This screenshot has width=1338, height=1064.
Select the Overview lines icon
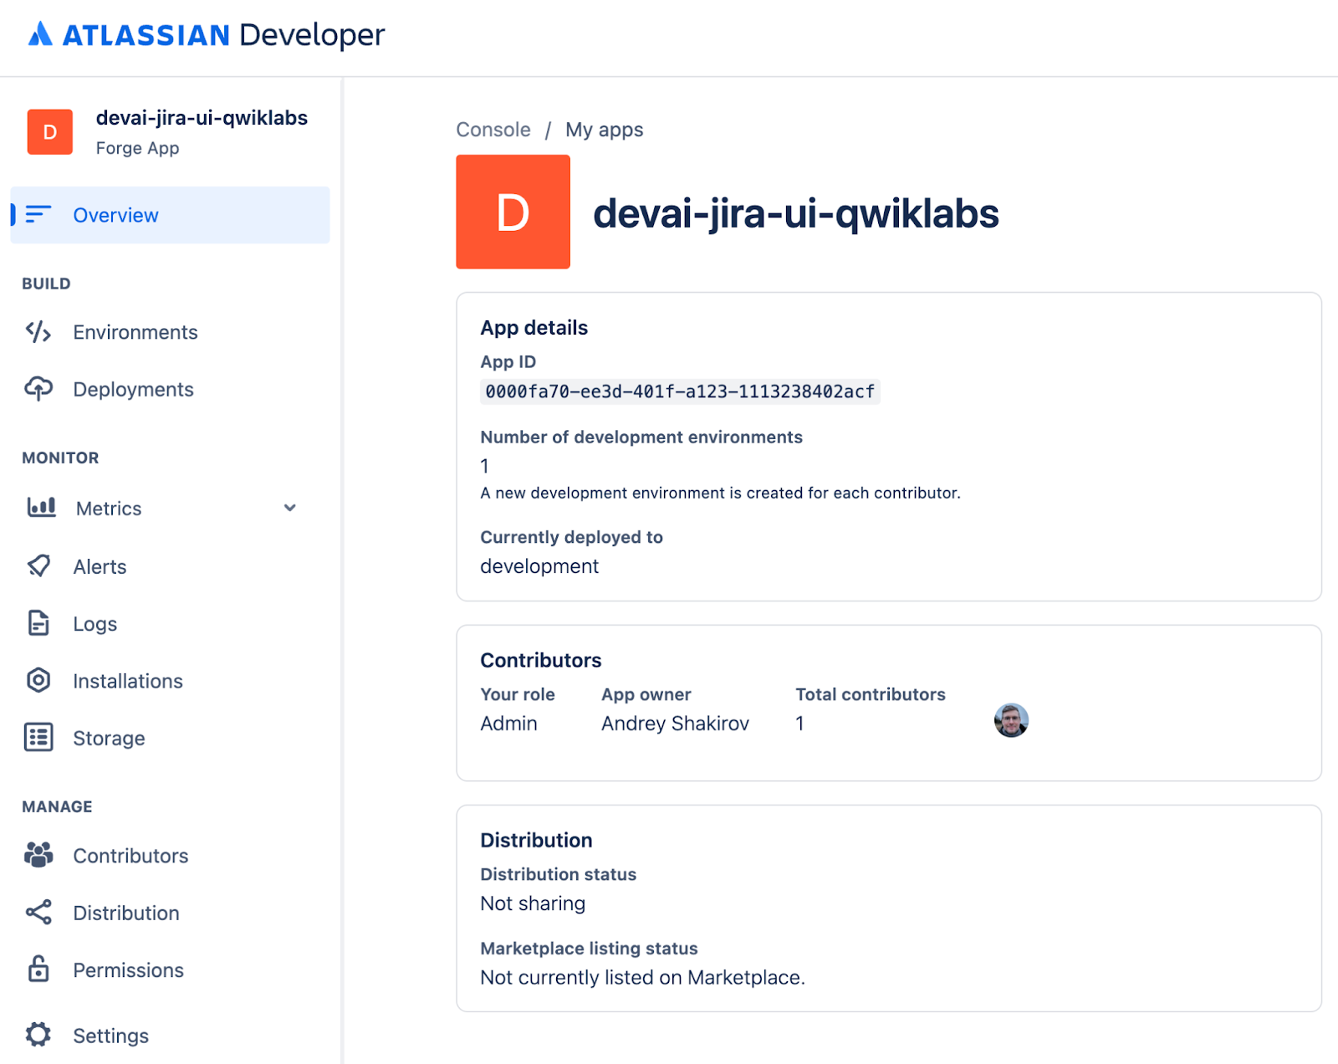point(38,214)
